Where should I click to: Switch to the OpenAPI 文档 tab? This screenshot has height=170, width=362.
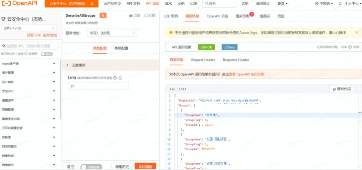(x=217, y=16)
